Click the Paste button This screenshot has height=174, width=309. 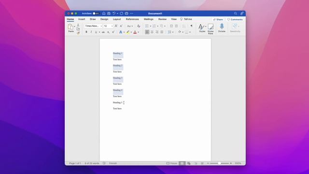(71, 28)
